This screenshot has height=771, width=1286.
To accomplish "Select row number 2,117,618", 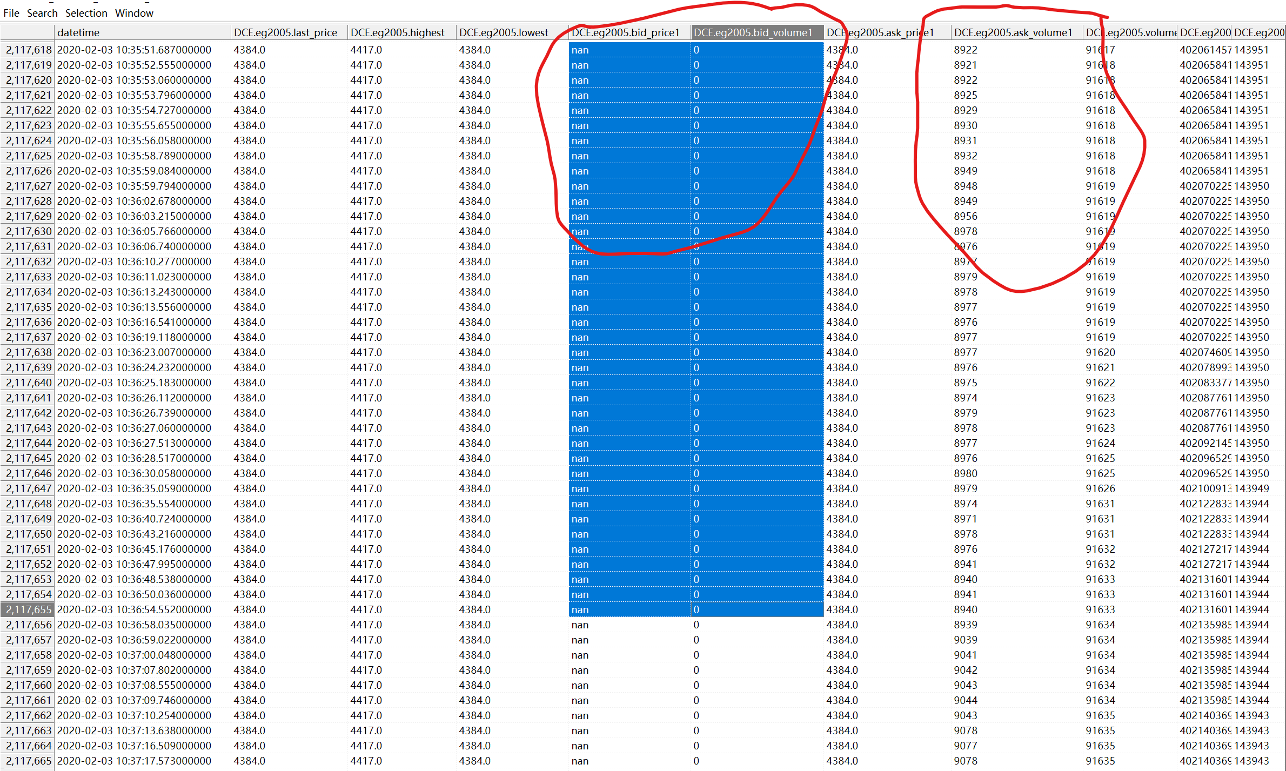I will coord(28,50).
